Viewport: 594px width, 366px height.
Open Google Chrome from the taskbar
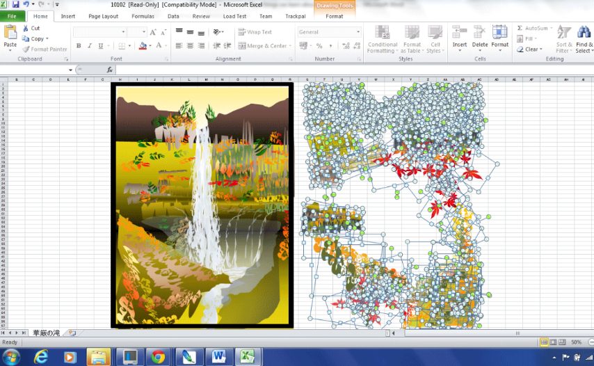click(158, 357)
